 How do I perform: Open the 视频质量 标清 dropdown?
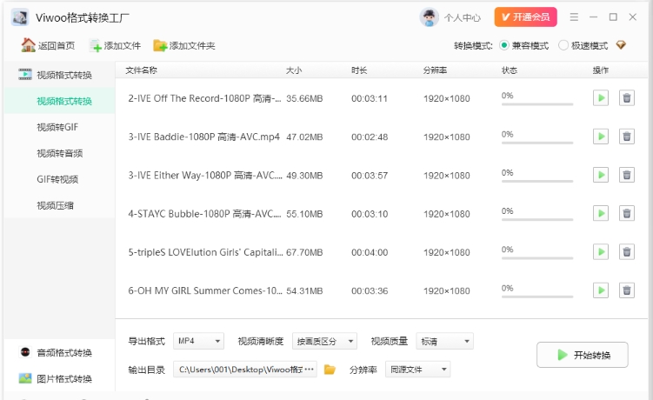point(444,341)
